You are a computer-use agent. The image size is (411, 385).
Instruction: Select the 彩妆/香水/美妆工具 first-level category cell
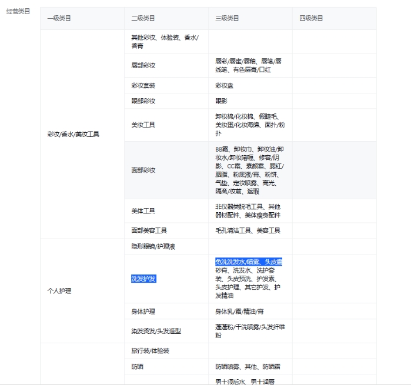(73, 134)
